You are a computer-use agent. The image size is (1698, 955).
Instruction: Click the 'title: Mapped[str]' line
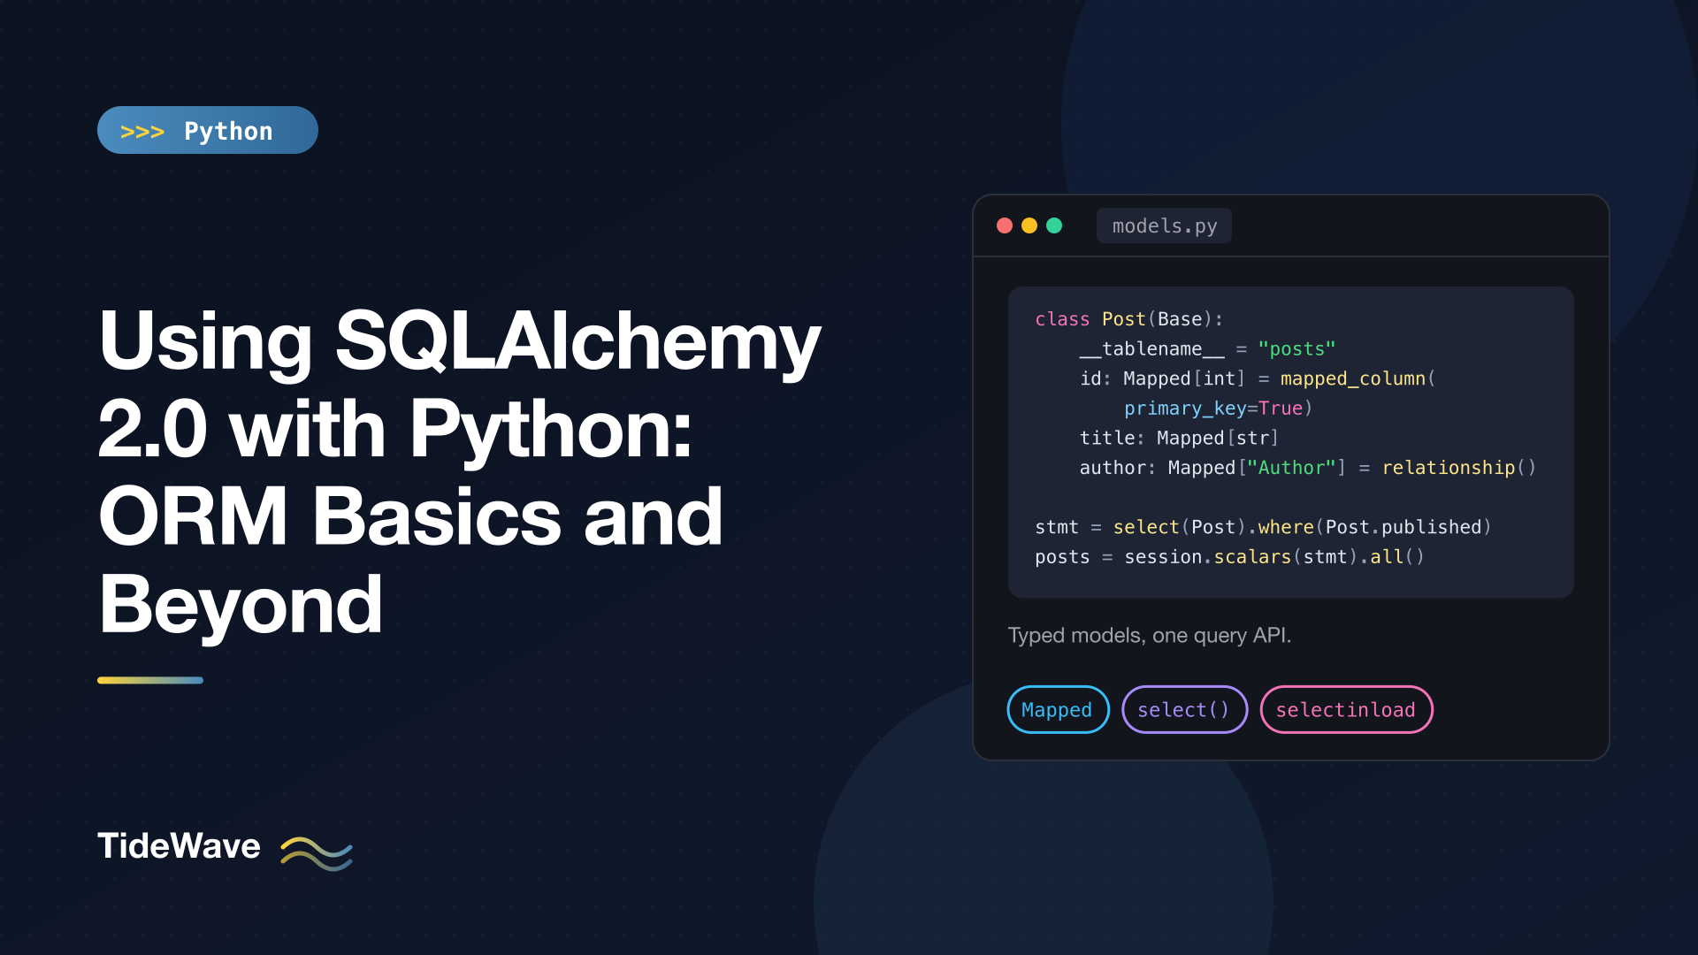coord(1179,439)
